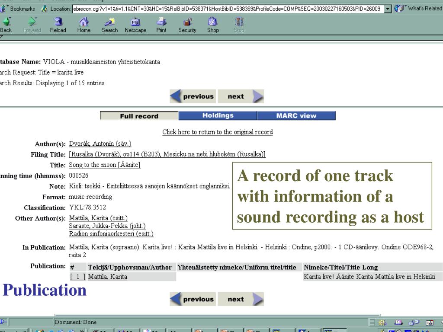
Task: Click the Forward toolbar button
Action: tap(32, 25)
